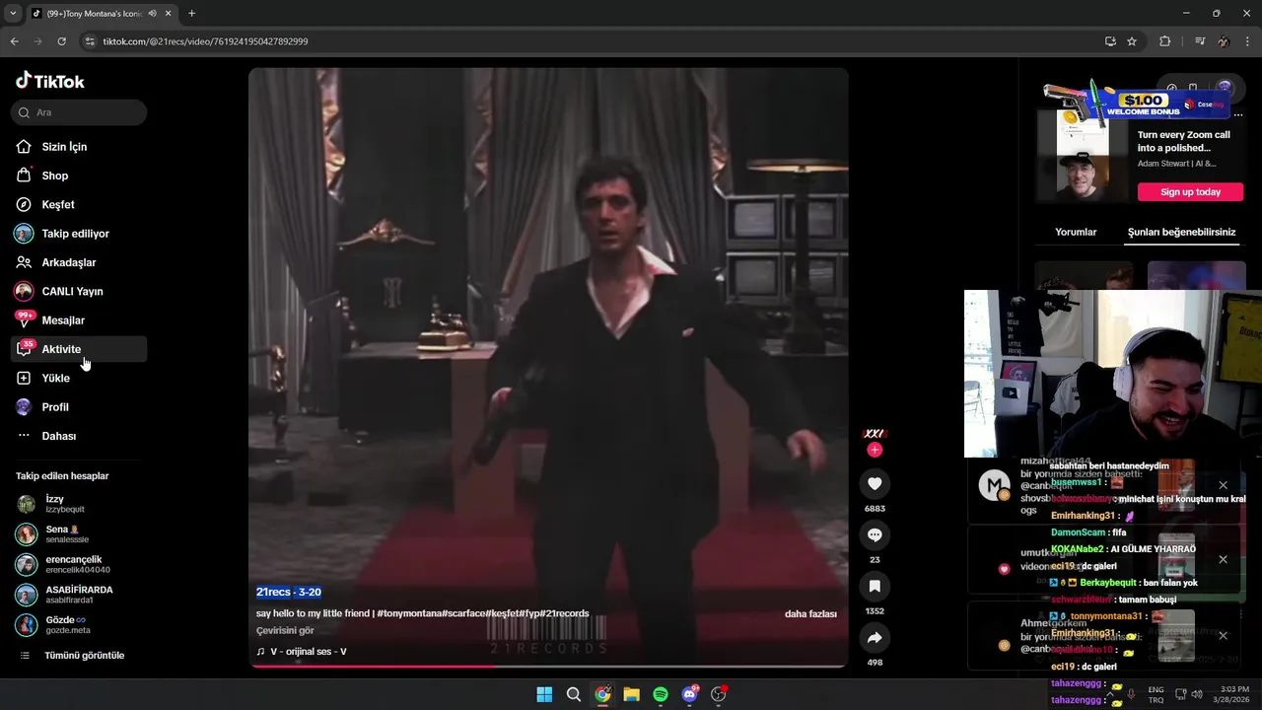Dismiss the umutkorgan notification
The height and width of the screenshot is (710, 1262).
pos(1223,559)
